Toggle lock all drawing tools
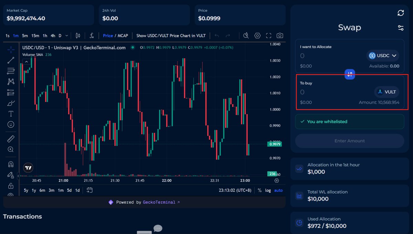Viewport: 413px width, 234px height. [11, 186]
